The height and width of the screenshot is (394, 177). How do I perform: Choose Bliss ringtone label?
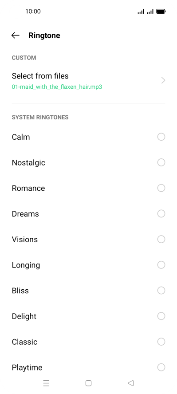pyautogui.click(x=20, y=291)
